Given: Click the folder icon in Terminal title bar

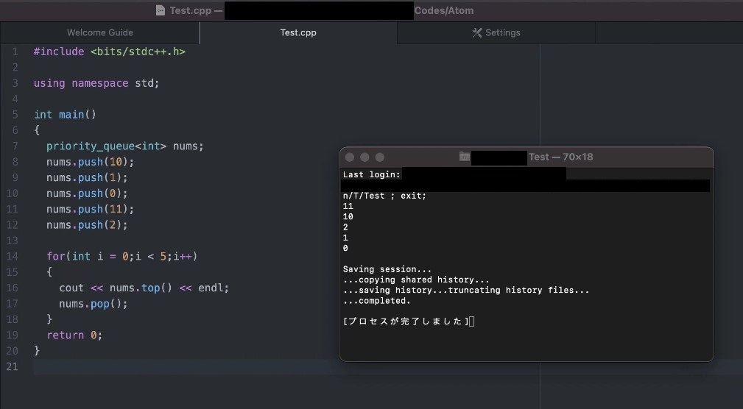Looking at the screenshot, I should pos(465,157).
